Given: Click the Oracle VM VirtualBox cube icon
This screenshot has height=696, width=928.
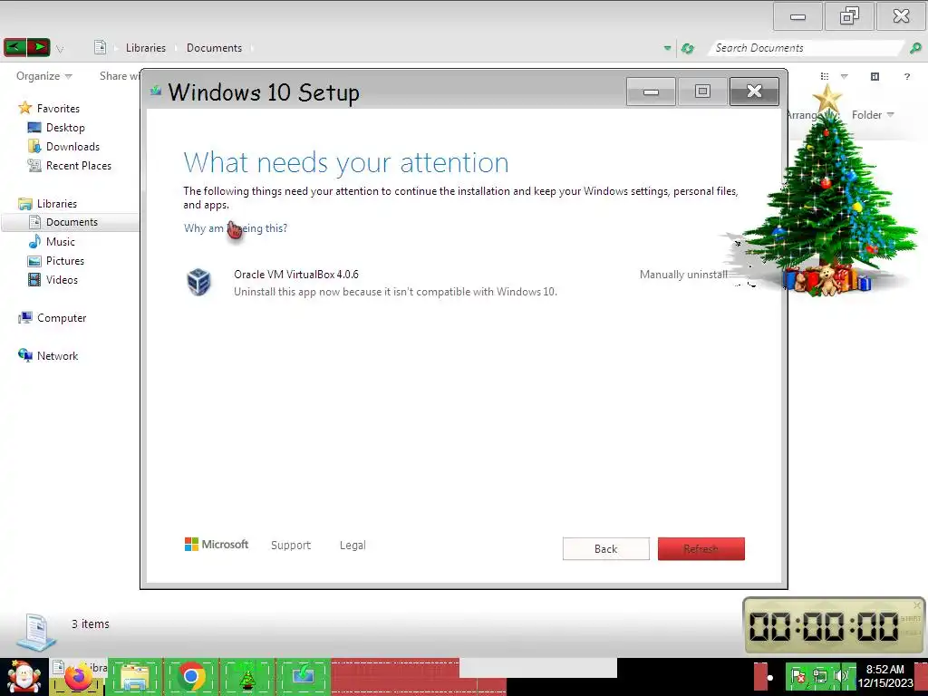Looking at the screenshot, I should 198,282.
